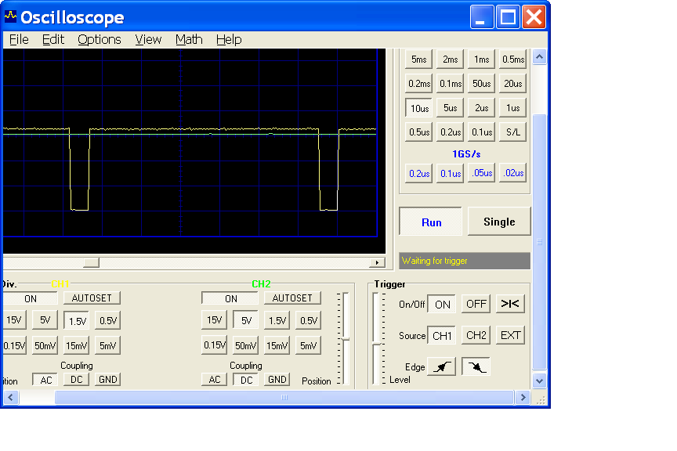
Task: Set trigger source to EXT
Action: pos(510,335)
